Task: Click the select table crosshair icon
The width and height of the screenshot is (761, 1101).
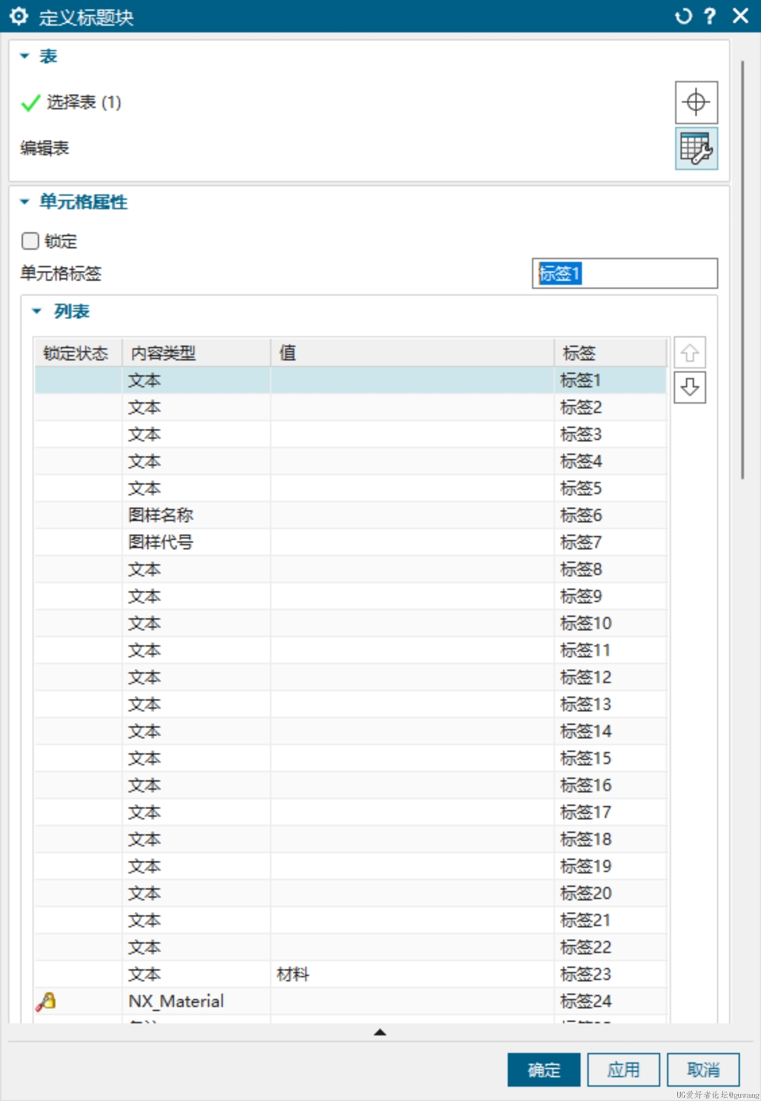Action: pos(696,102)
